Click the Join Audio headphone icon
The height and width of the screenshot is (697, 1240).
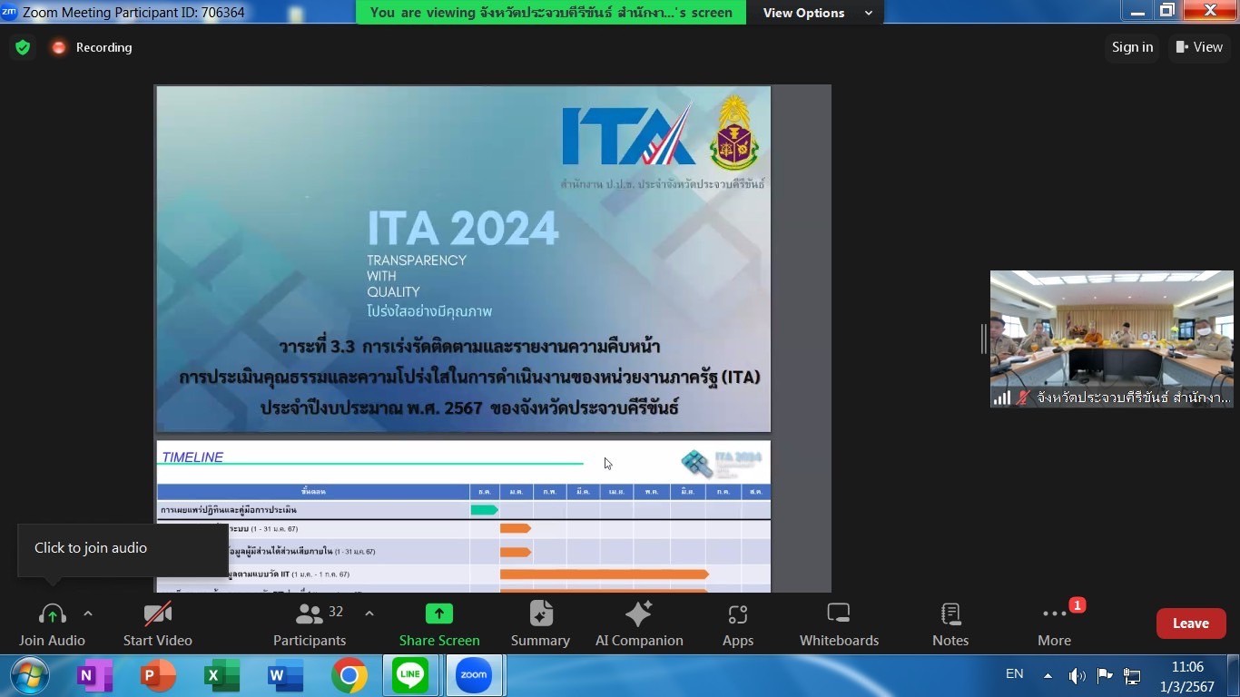click(x=52, y=614)
